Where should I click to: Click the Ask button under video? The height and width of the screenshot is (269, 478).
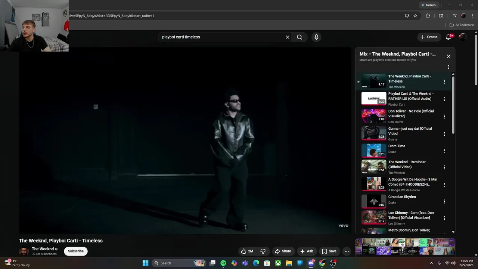tap(307, 251)
